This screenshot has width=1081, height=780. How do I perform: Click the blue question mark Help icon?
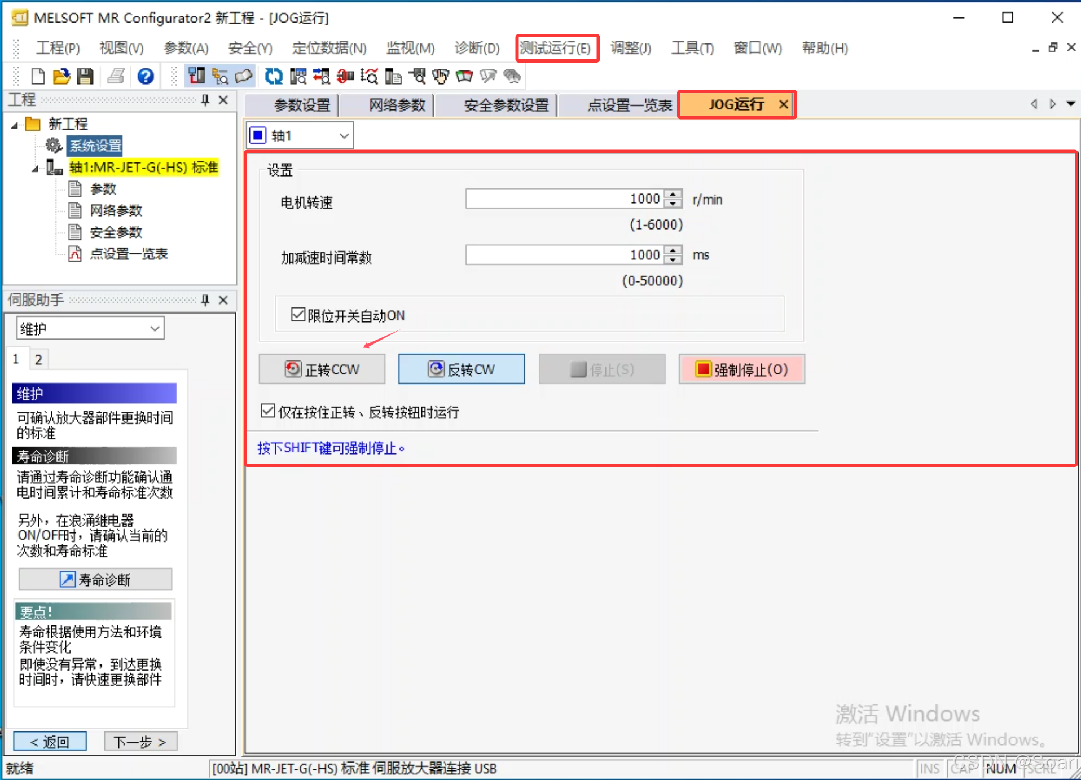coord(145,76)
